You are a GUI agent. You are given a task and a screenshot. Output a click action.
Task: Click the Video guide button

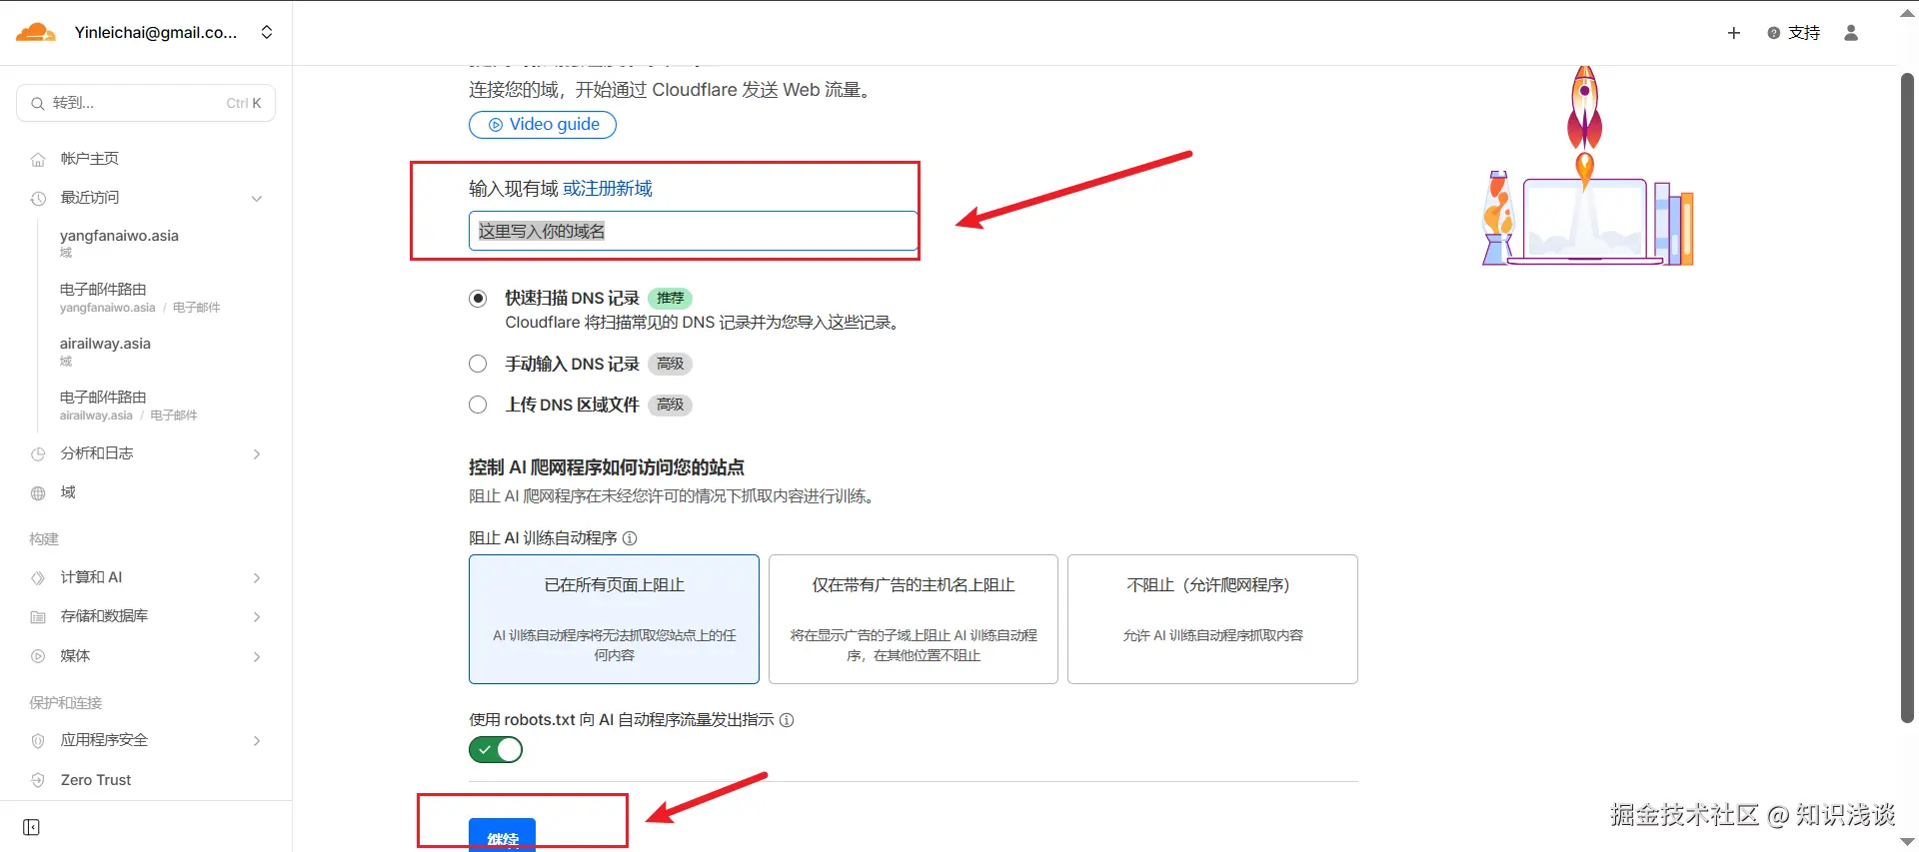pyautogui.click(x=543, y=124)
